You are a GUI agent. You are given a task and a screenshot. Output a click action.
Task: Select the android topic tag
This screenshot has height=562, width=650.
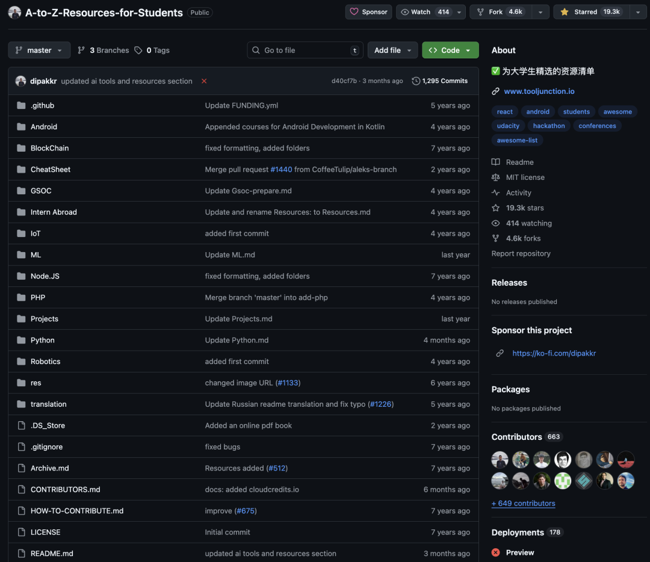point(537,111)
